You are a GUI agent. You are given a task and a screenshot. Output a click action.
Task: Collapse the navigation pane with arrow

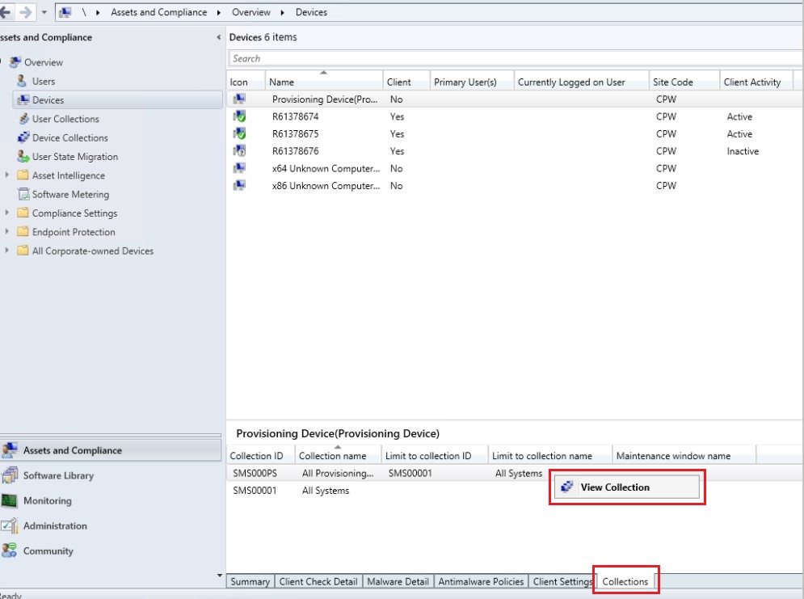(x=220, y=38)
